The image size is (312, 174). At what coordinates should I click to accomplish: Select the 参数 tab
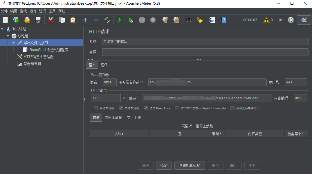pos(96,118)
